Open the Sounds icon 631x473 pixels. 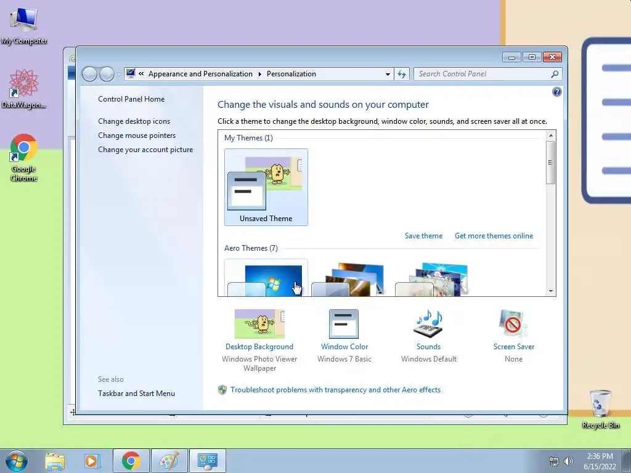click(x=428, y=324)
